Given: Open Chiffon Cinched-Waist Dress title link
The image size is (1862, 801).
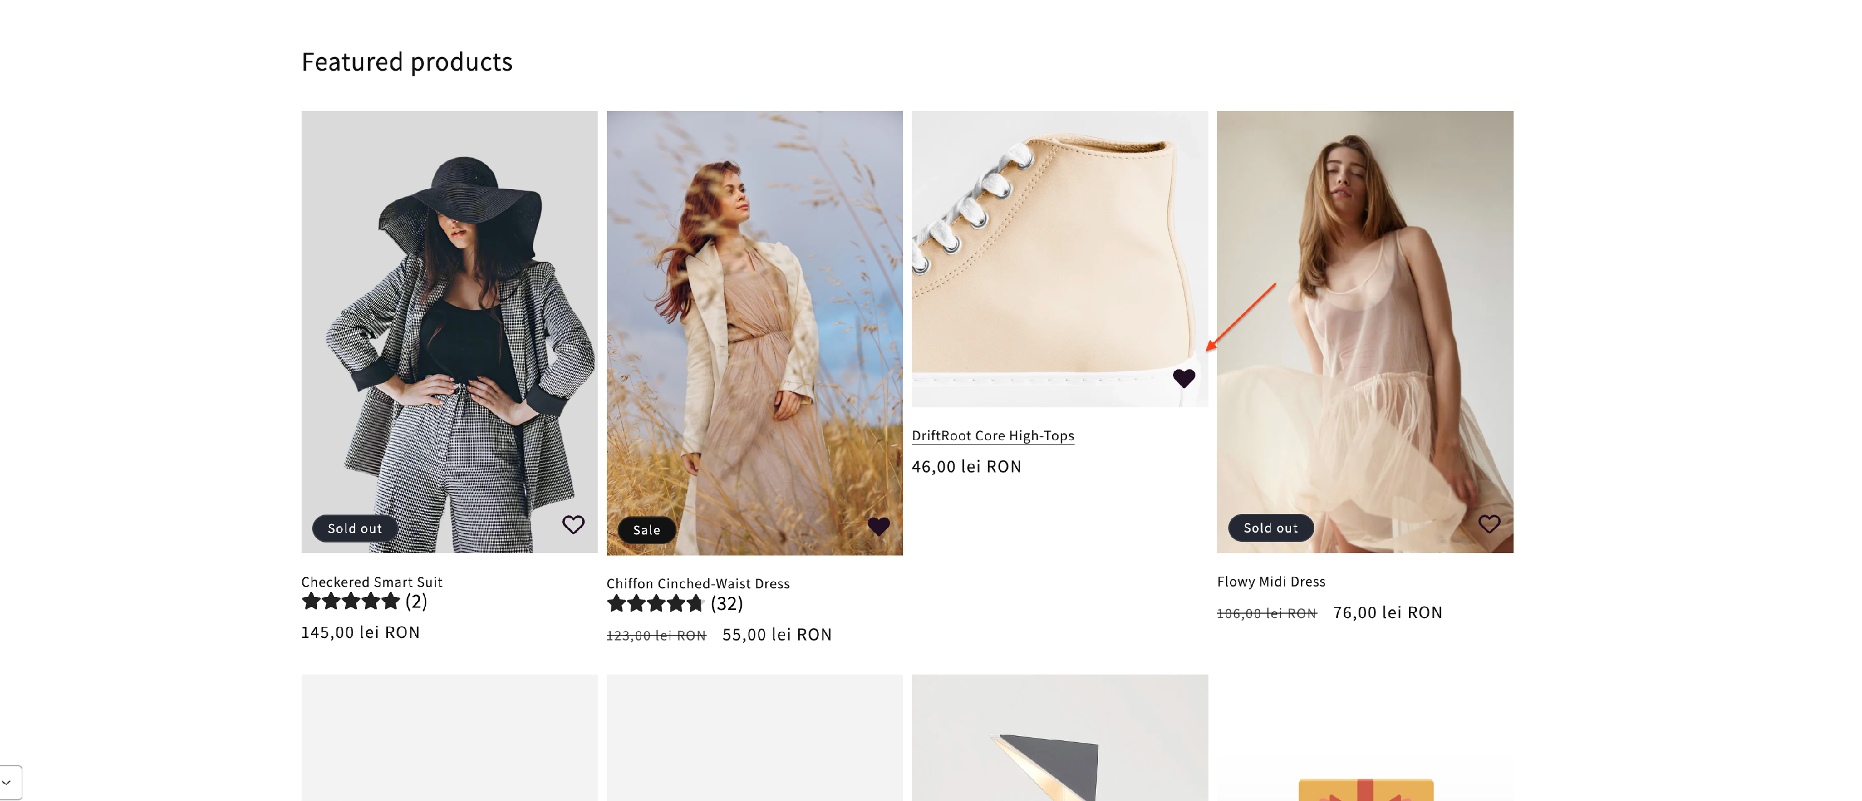Looking at the screenshot, I should pos(698,583).
